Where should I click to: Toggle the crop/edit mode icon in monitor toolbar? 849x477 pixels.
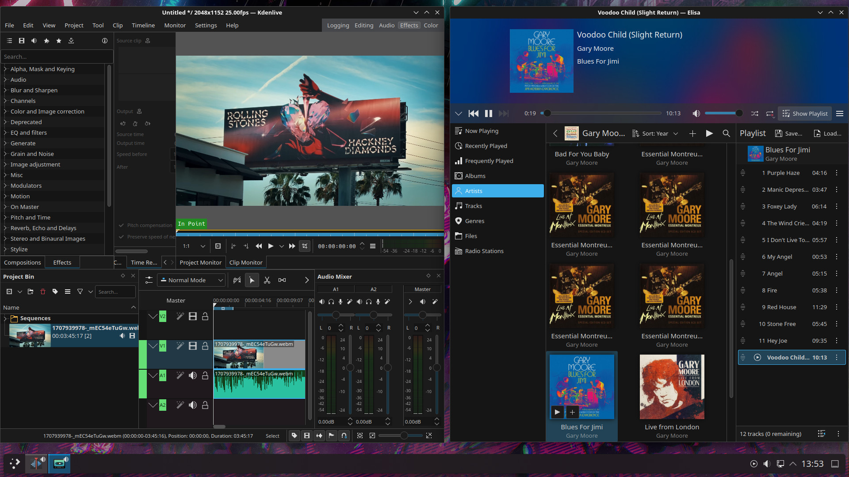coord(305,246)
